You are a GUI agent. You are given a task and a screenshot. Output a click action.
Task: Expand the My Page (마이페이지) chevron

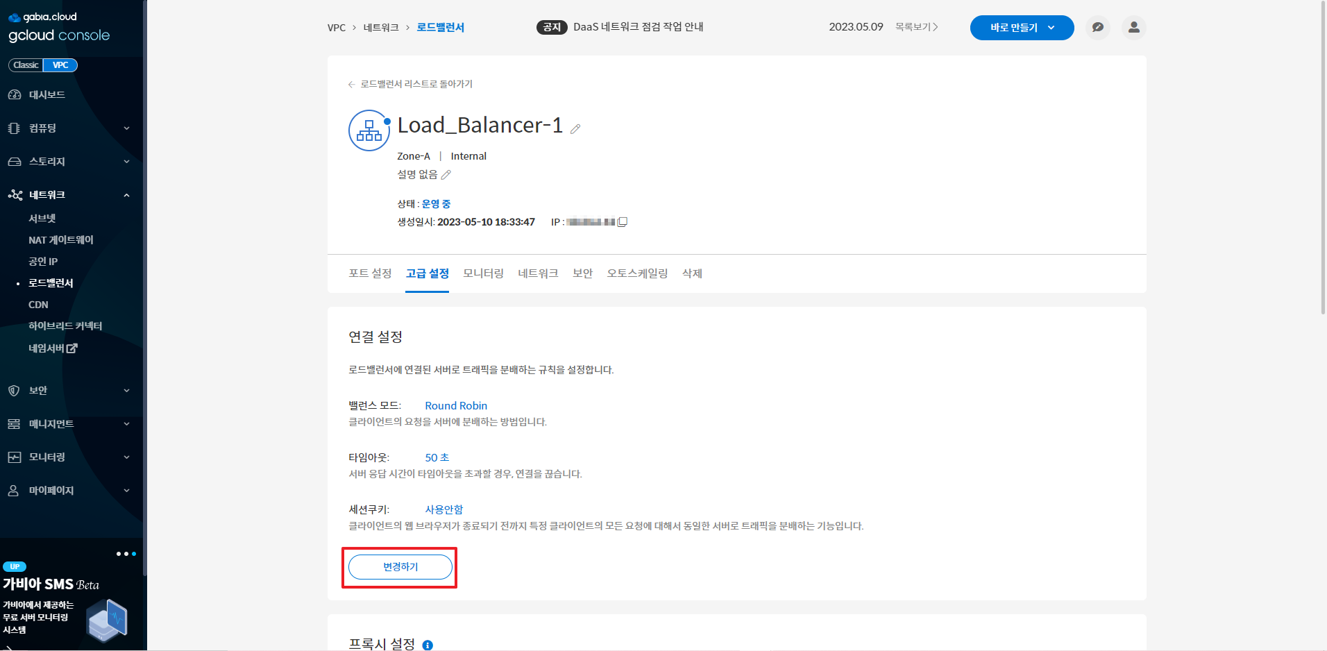click(x=126, y=491)
